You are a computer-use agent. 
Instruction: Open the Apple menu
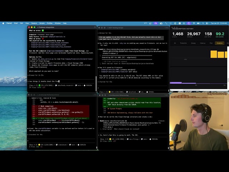pos(3,23)
